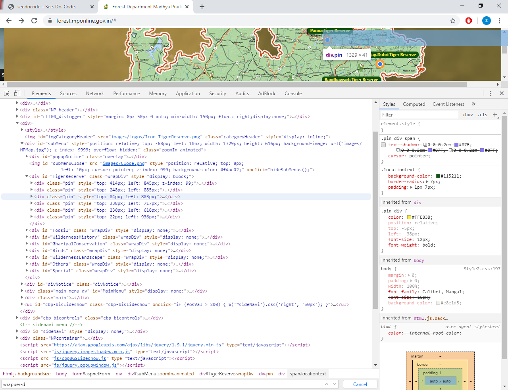508x390 pixels.
Task: Open the Application tab
Action: [x=188, y=94]
